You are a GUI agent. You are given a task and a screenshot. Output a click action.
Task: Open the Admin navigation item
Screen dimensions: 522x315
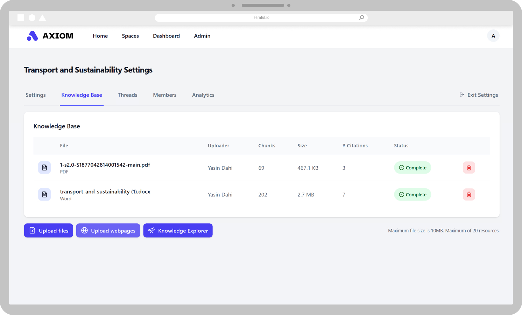tap(202, 36)
